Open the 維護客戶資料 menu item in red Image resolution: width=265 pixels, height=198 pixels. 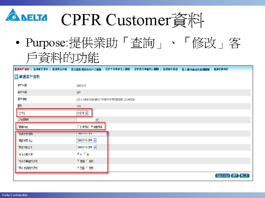coord(22,69)
